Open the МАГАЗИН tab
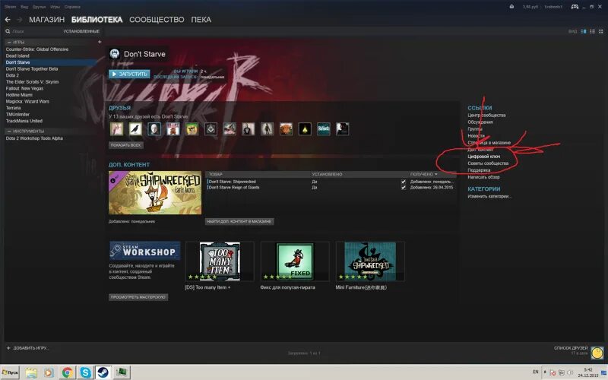This screenshot has width=608, height=380. click(x=46, y=20)
